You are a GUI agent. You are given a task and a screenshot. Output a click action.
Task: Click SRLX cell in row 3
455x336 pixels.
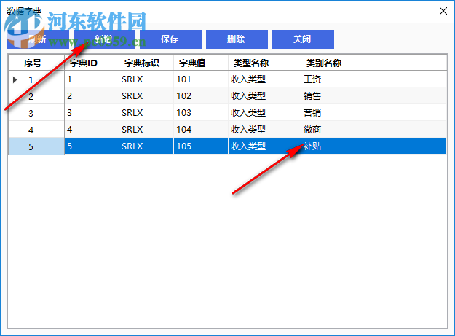[x=146, y=113]
